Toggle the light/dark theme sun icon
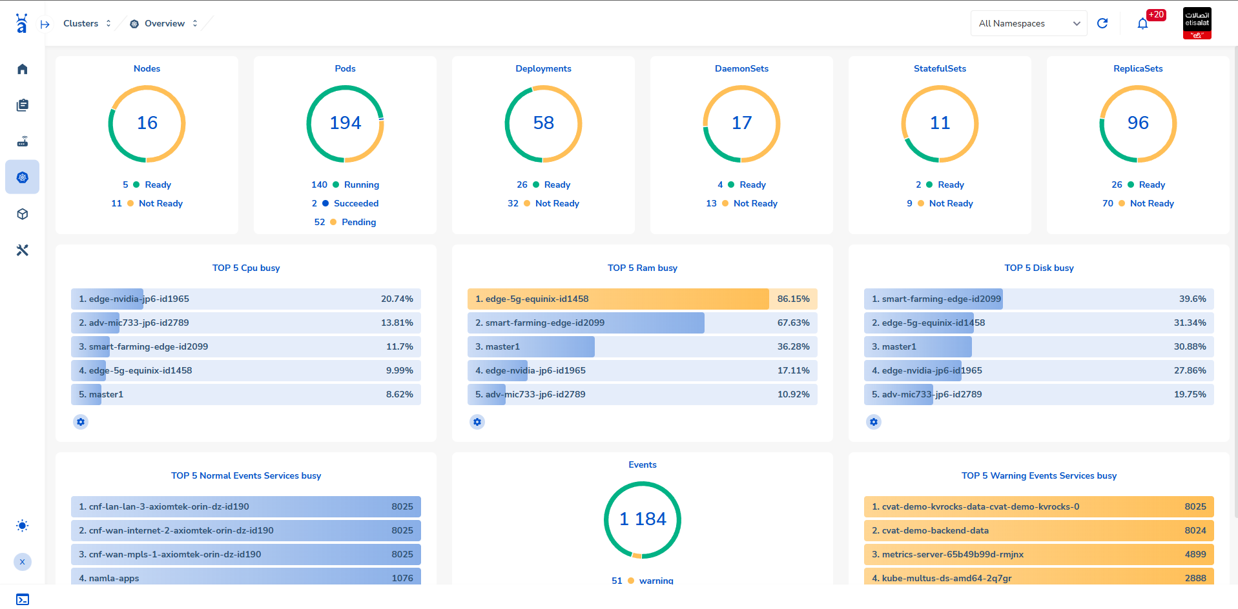 (x=23, y=526)
